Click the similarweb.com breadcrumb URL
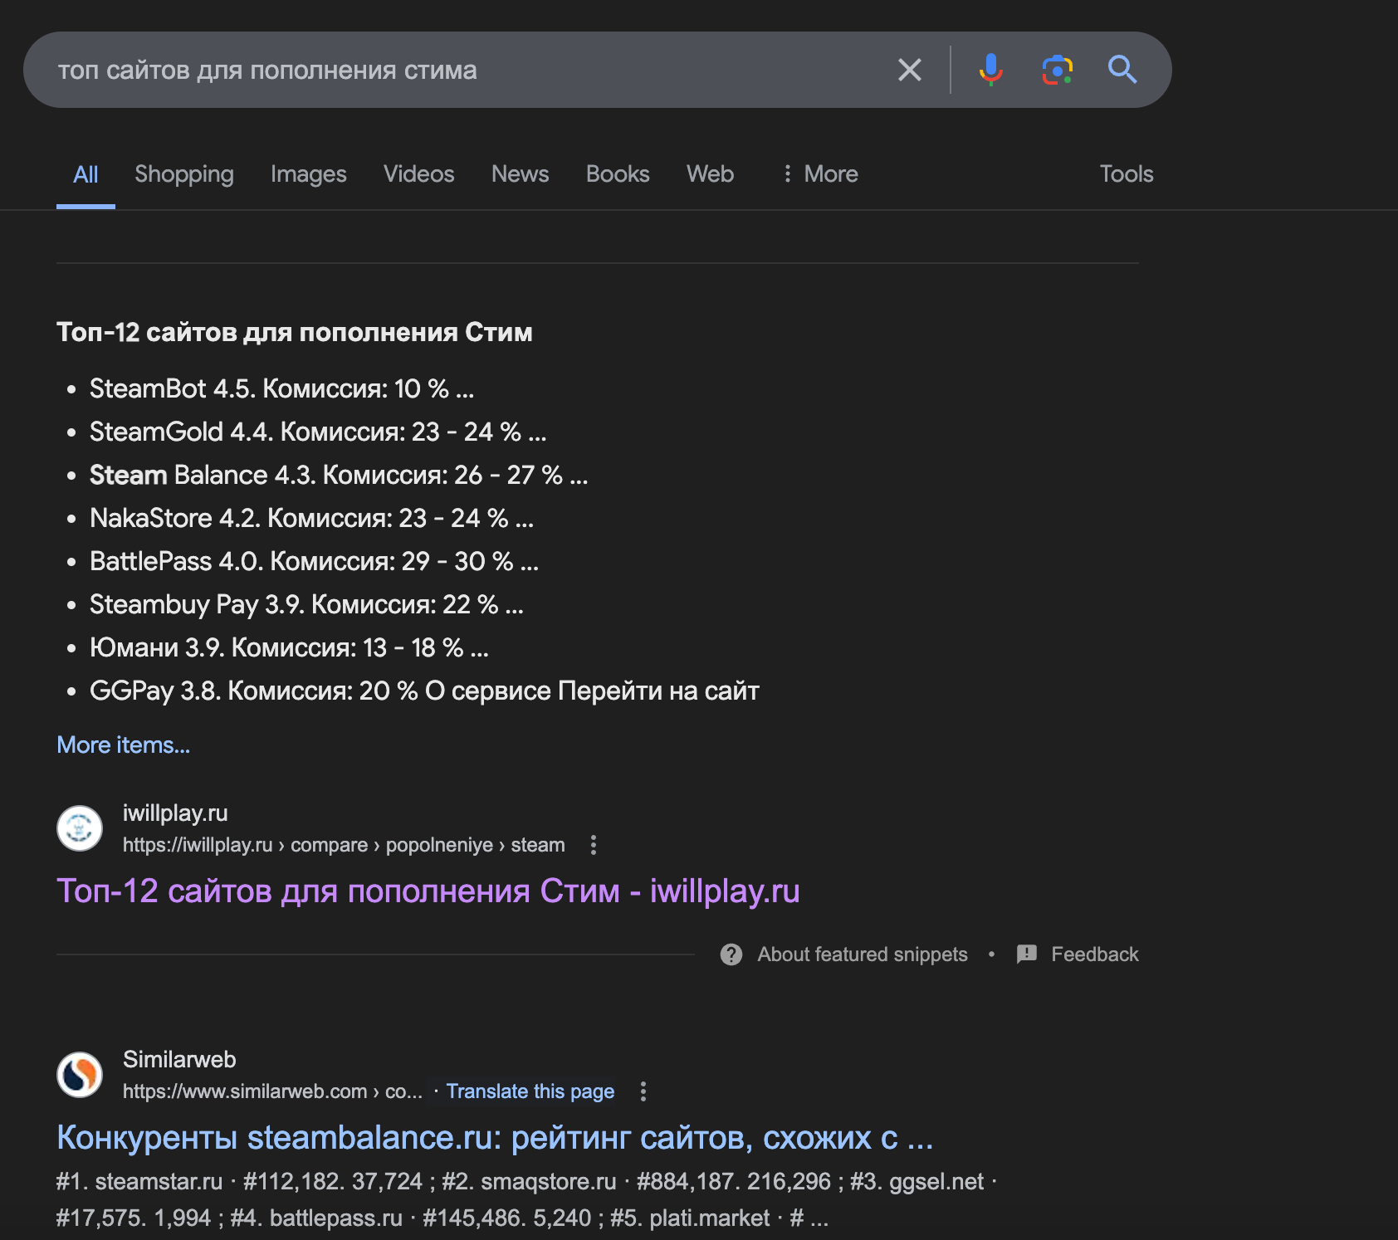Screen dimensions: 1398x1240 click(272, 1091)
